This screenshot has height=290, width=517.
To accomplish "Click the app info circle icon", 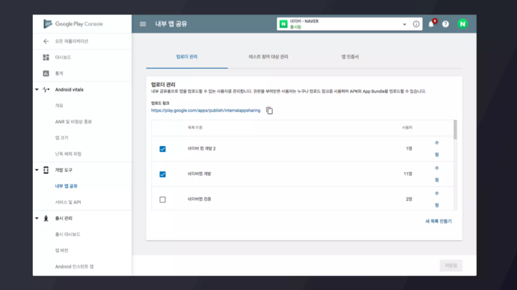I will click(x=416, y=24).
